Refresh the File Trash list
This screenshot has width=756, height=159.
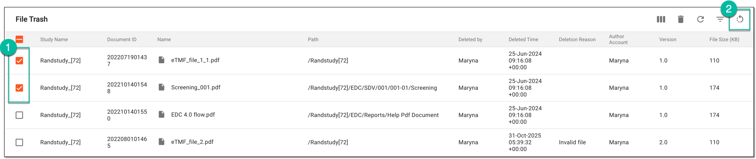(x=700, y=19)
